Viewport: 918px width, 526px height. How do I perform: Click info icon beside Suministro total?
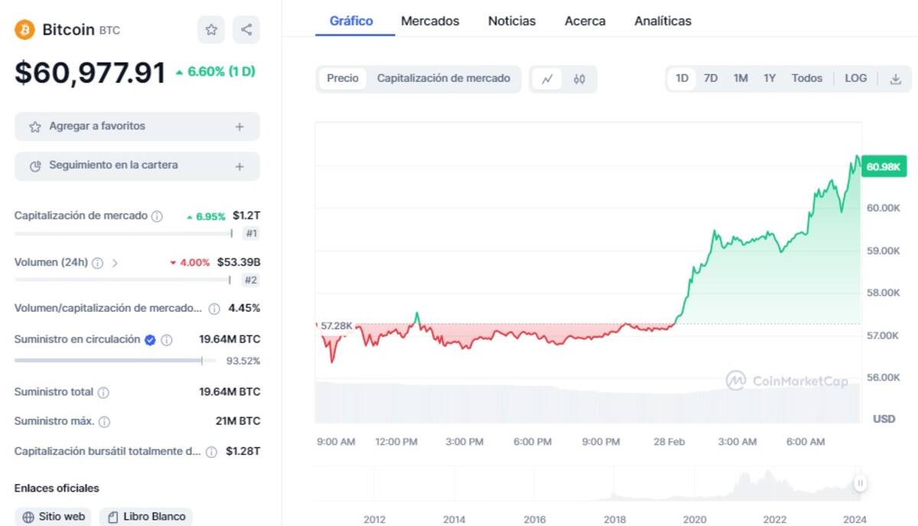tap(103, 392)
